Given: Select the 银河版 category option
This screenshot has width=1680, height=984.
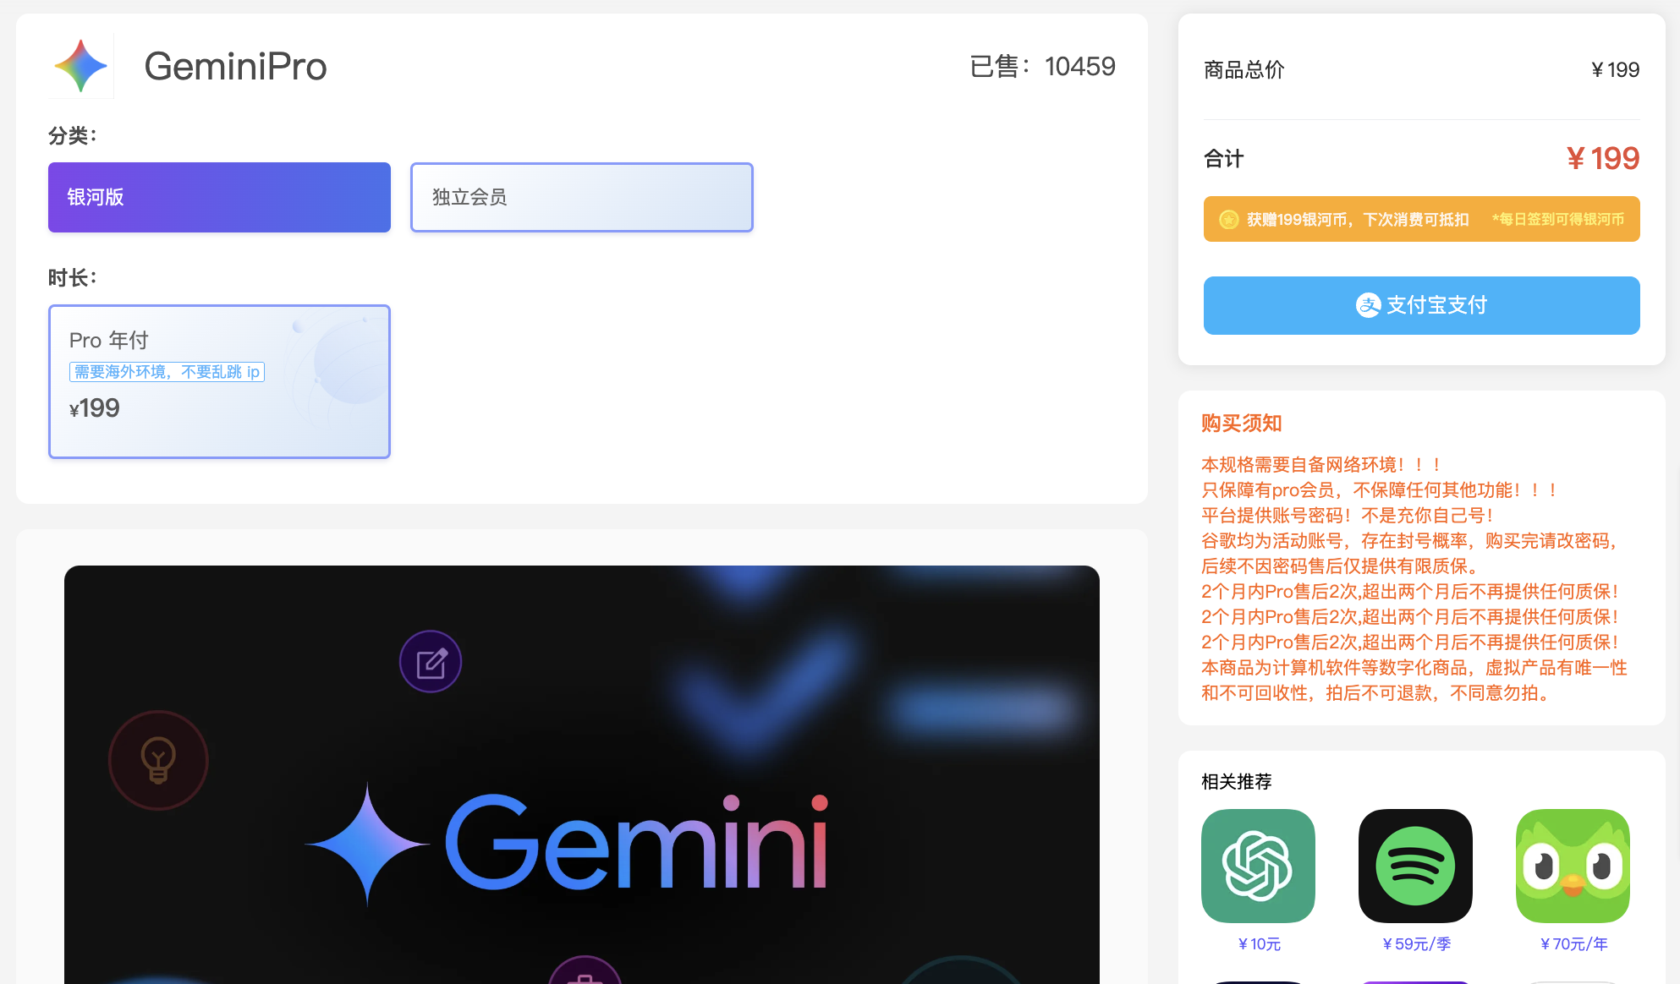Looking at the screenshot, I should coord(219,197).
